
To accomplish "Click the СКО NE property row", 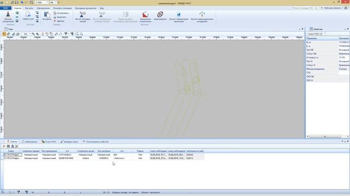I will (328, 76).
